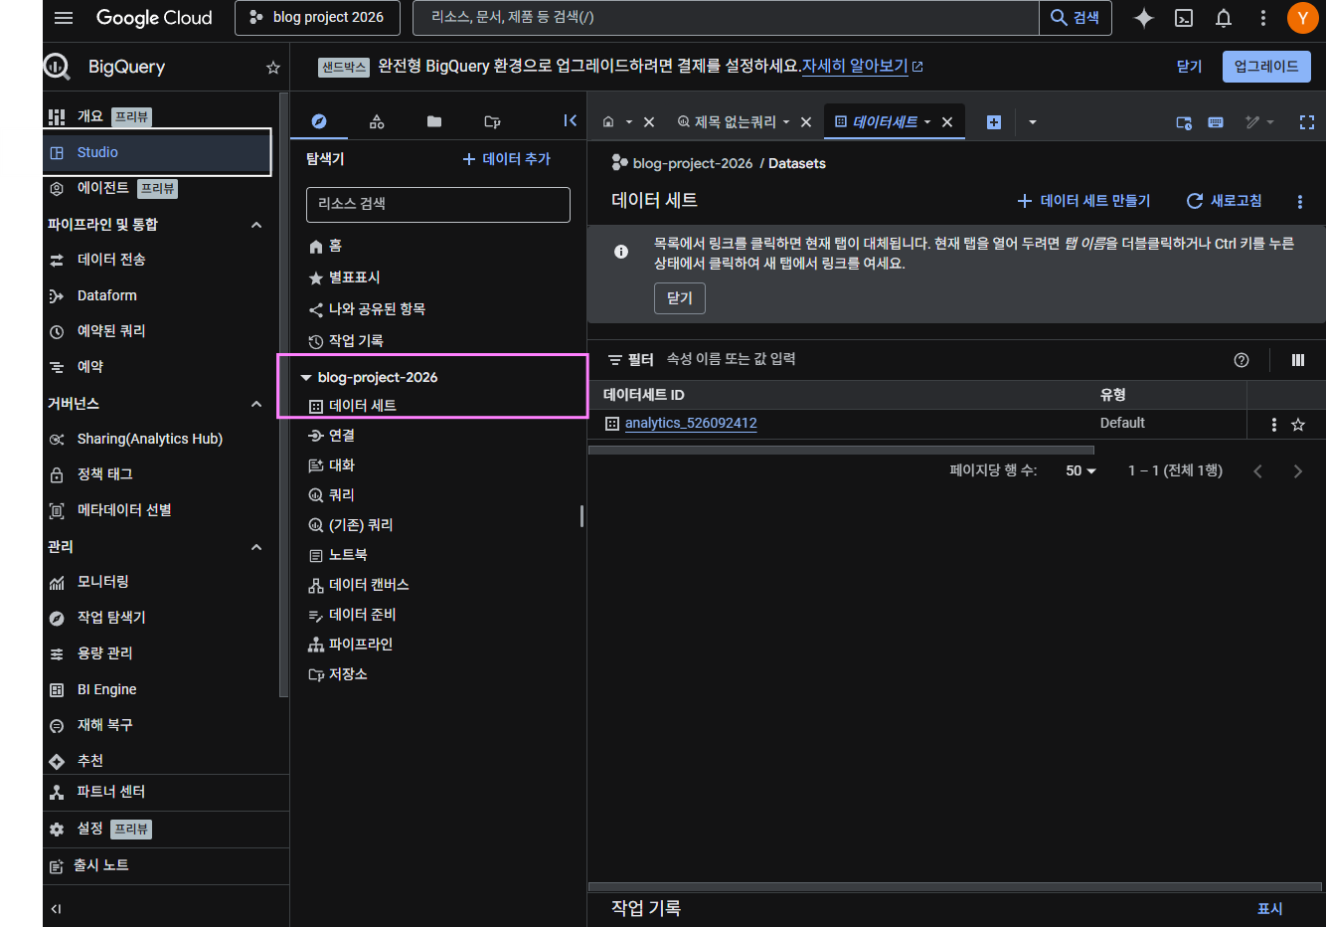The width and height of the screenshot is (1326, 927).
Task: Select Studio in the sidebar
Action: [x=158, y=152]
